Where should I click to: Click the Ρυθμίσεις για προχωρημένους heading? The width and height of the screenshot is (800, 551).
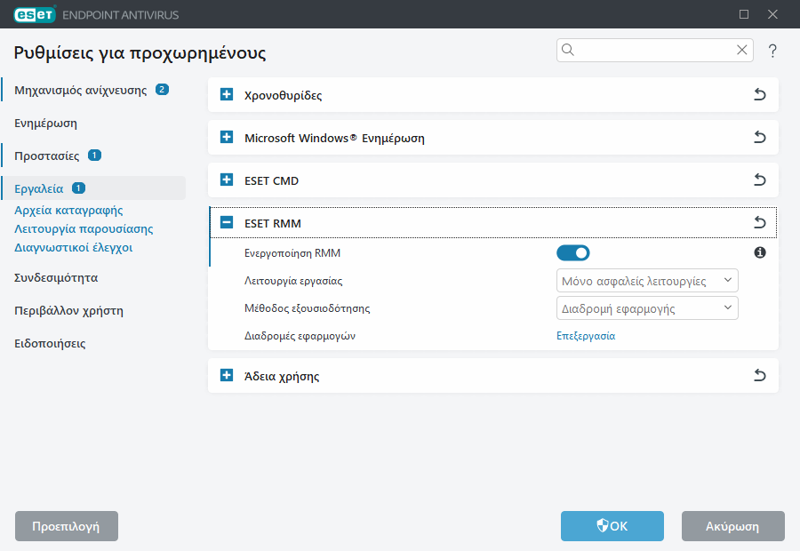pyautogui.click(x=140, y=52)
